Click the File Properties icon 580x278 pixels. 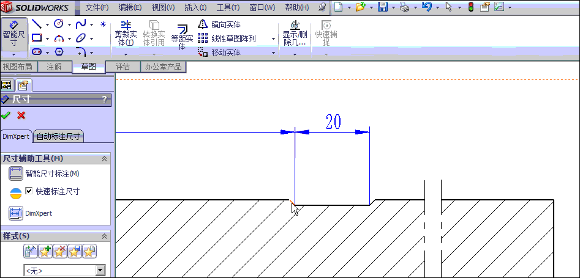point(485,7)
